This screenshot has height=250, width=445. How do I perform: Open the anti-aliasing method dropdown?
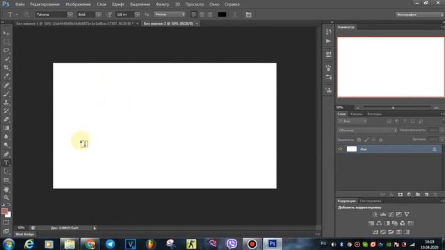pos(170,14)
